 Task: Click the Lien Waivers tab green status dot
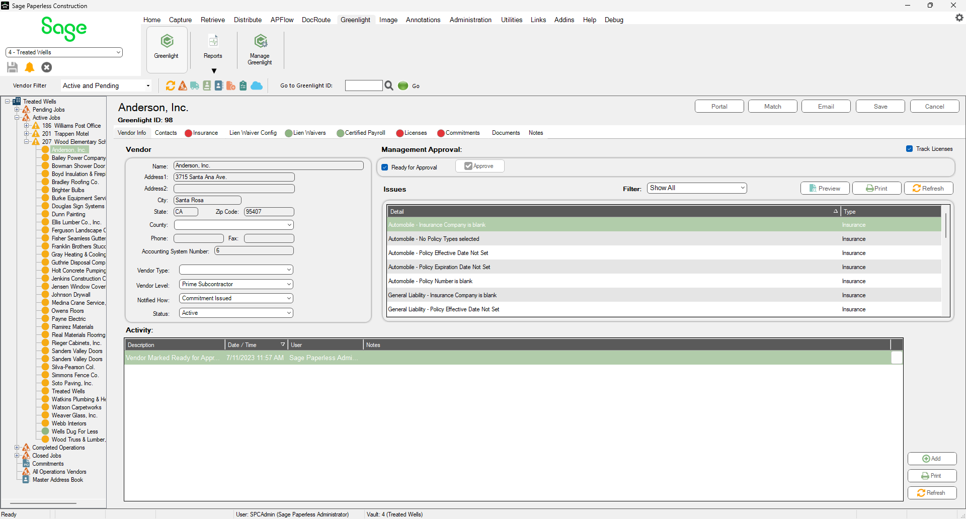click(288, 133)
